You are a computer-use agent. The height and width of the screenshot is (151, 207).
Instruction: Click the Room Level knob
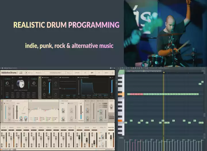34,83
